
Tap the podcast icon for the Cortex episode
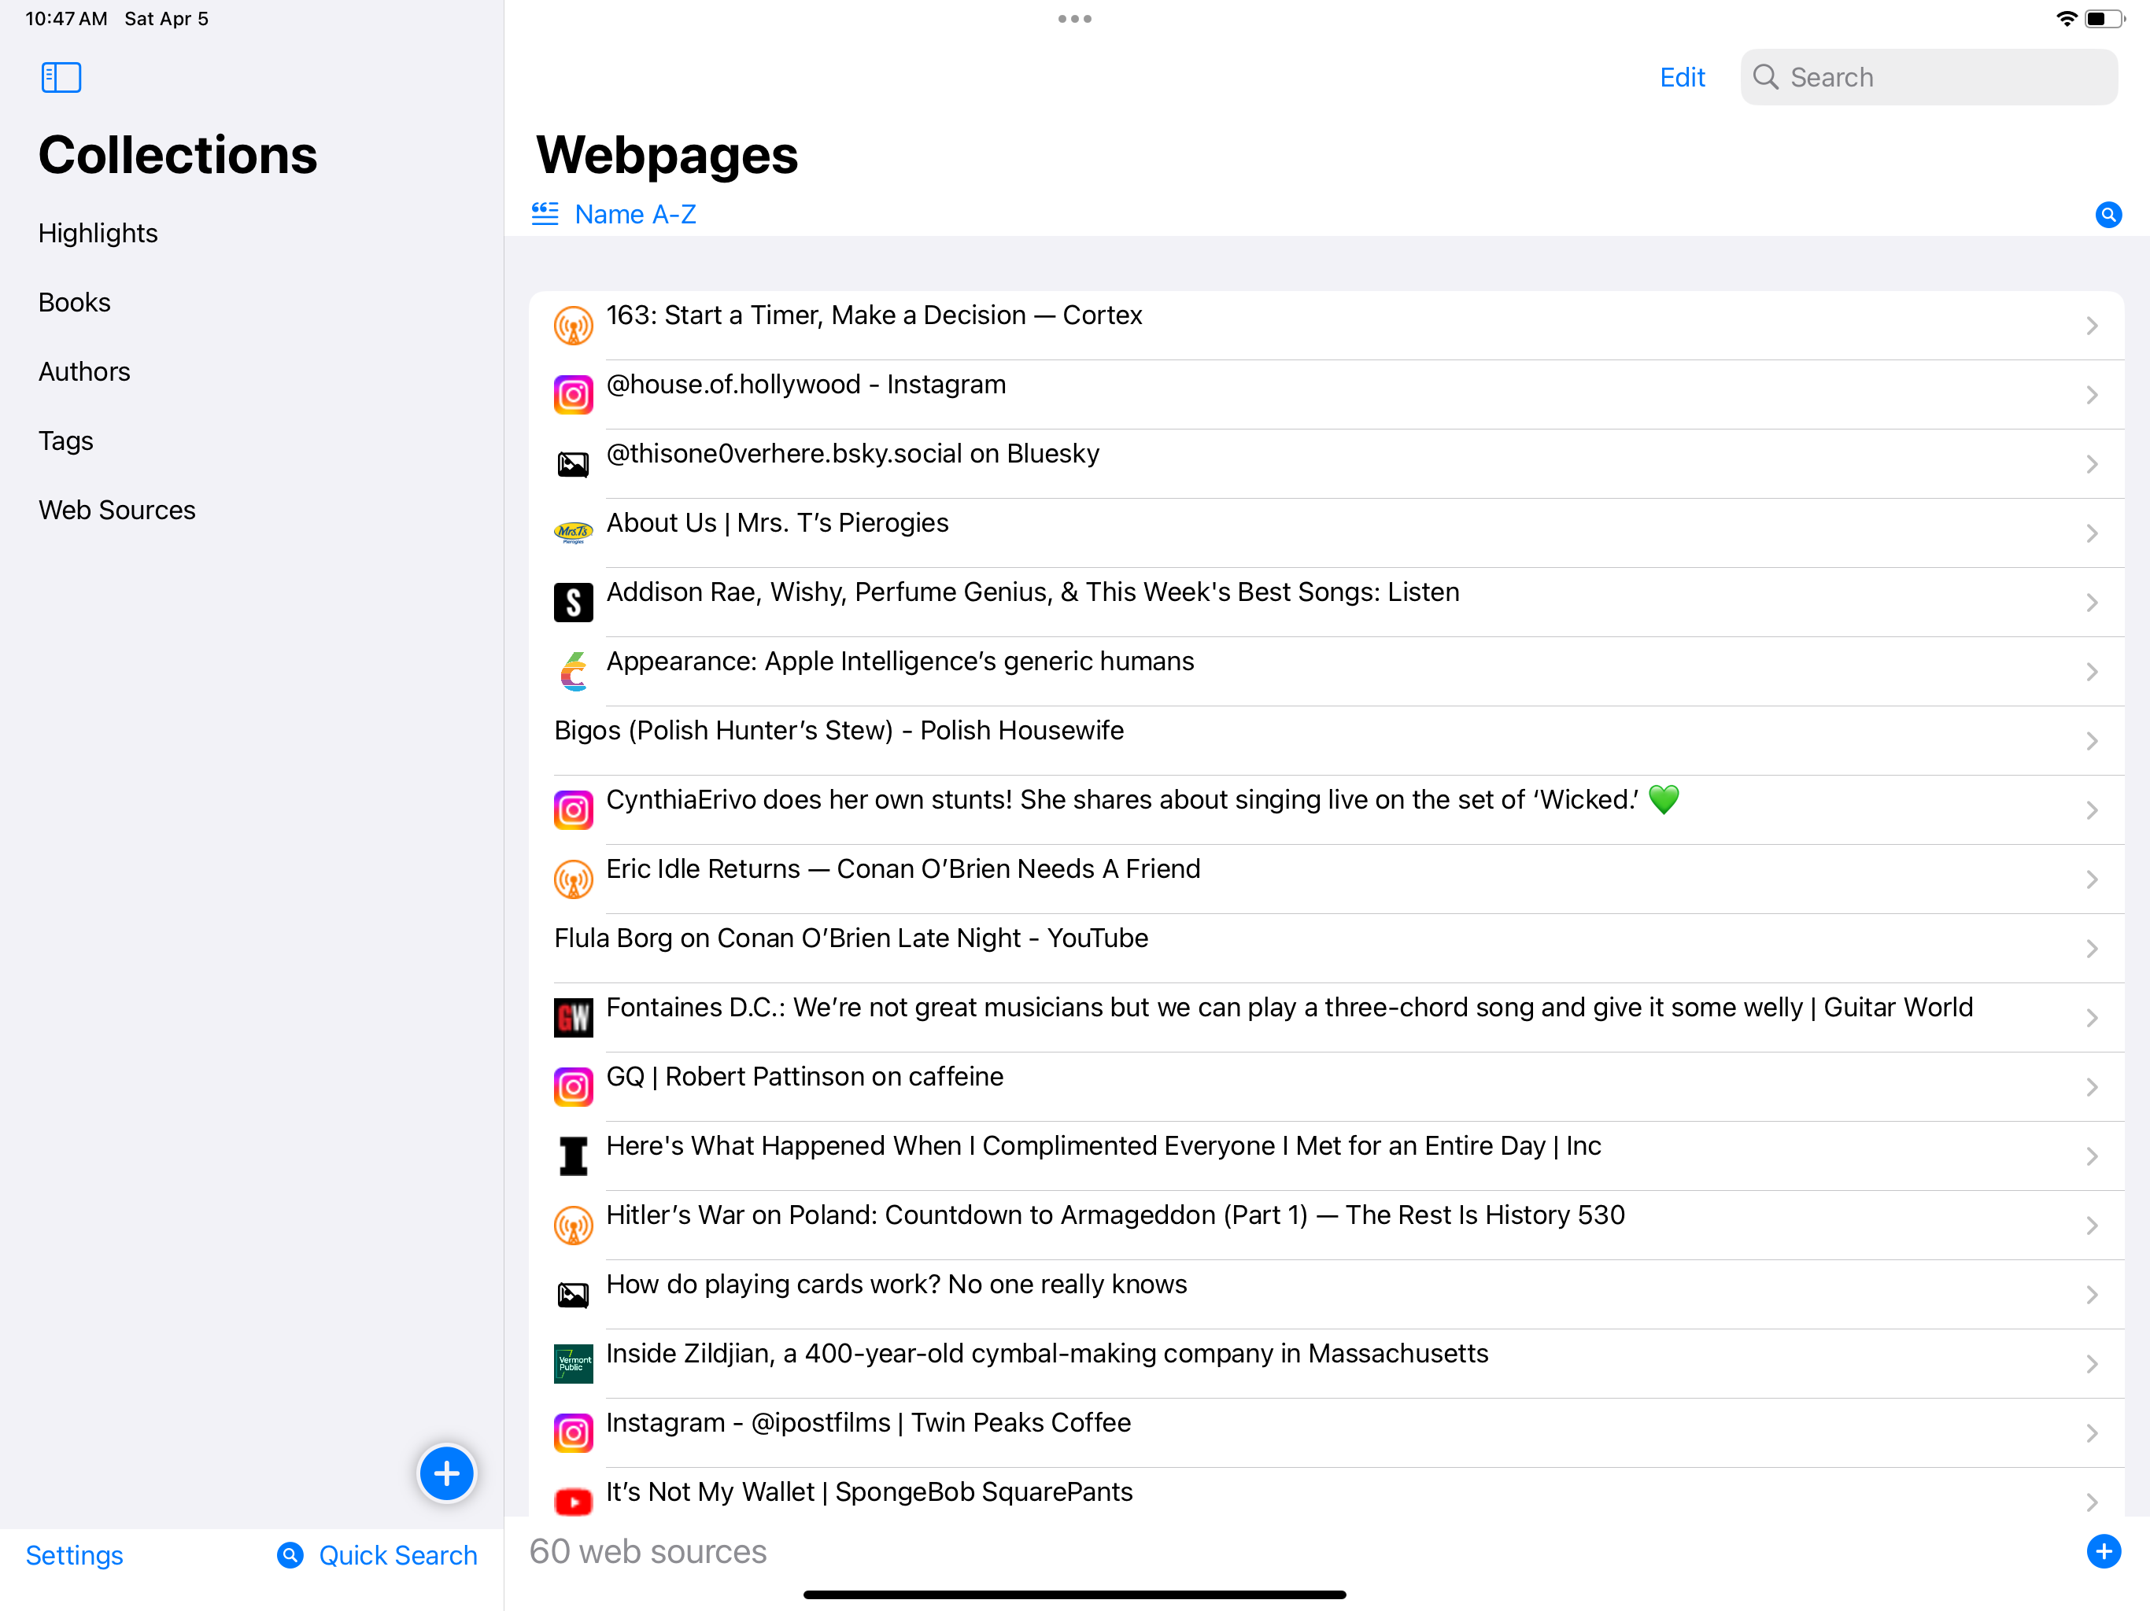574,326
